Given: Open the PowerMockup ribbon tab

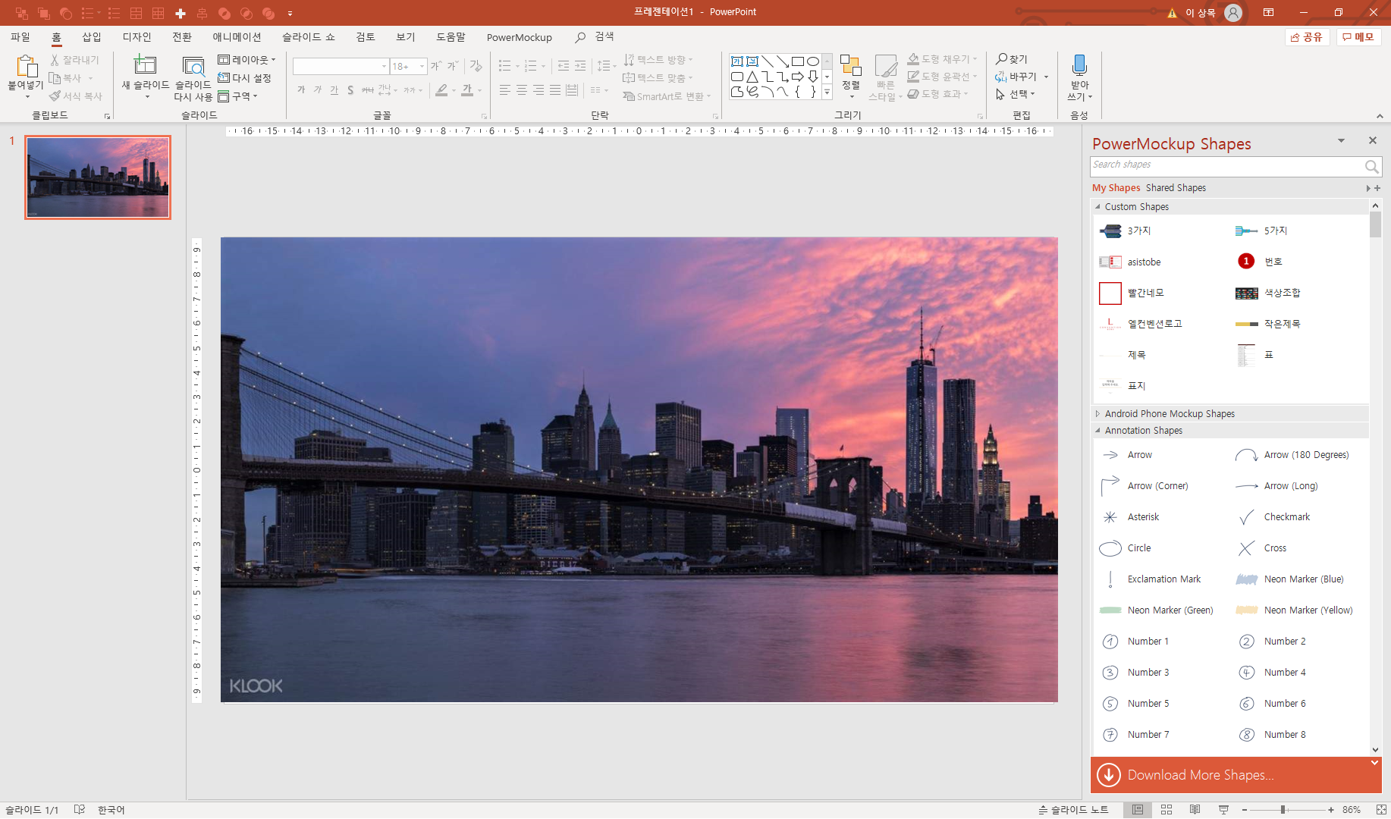Looking at the screenshot, I should (519, 37).
